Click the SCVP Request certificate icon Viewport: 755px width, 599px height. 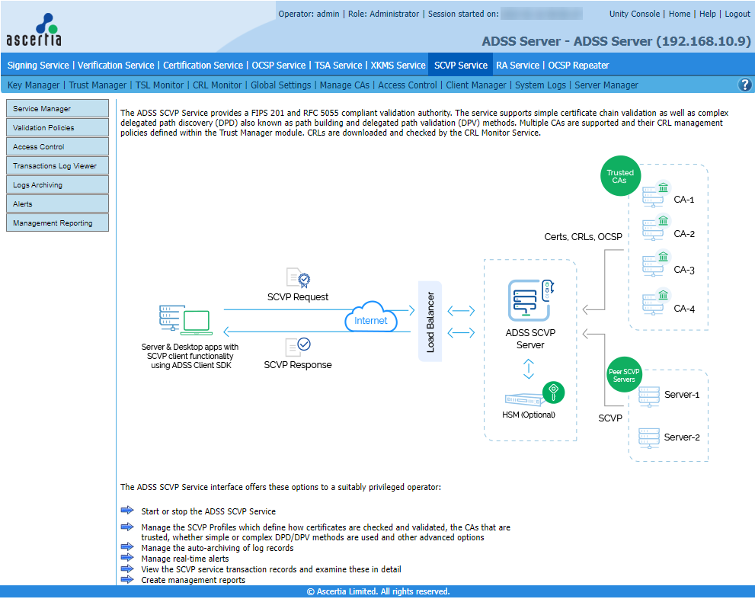pyautogui.click(x=297, y=278)
